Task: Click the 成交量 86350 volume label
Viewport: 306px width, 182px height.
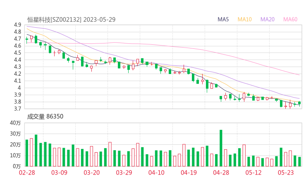Action: pyautogui.click(x=45, y=116)
